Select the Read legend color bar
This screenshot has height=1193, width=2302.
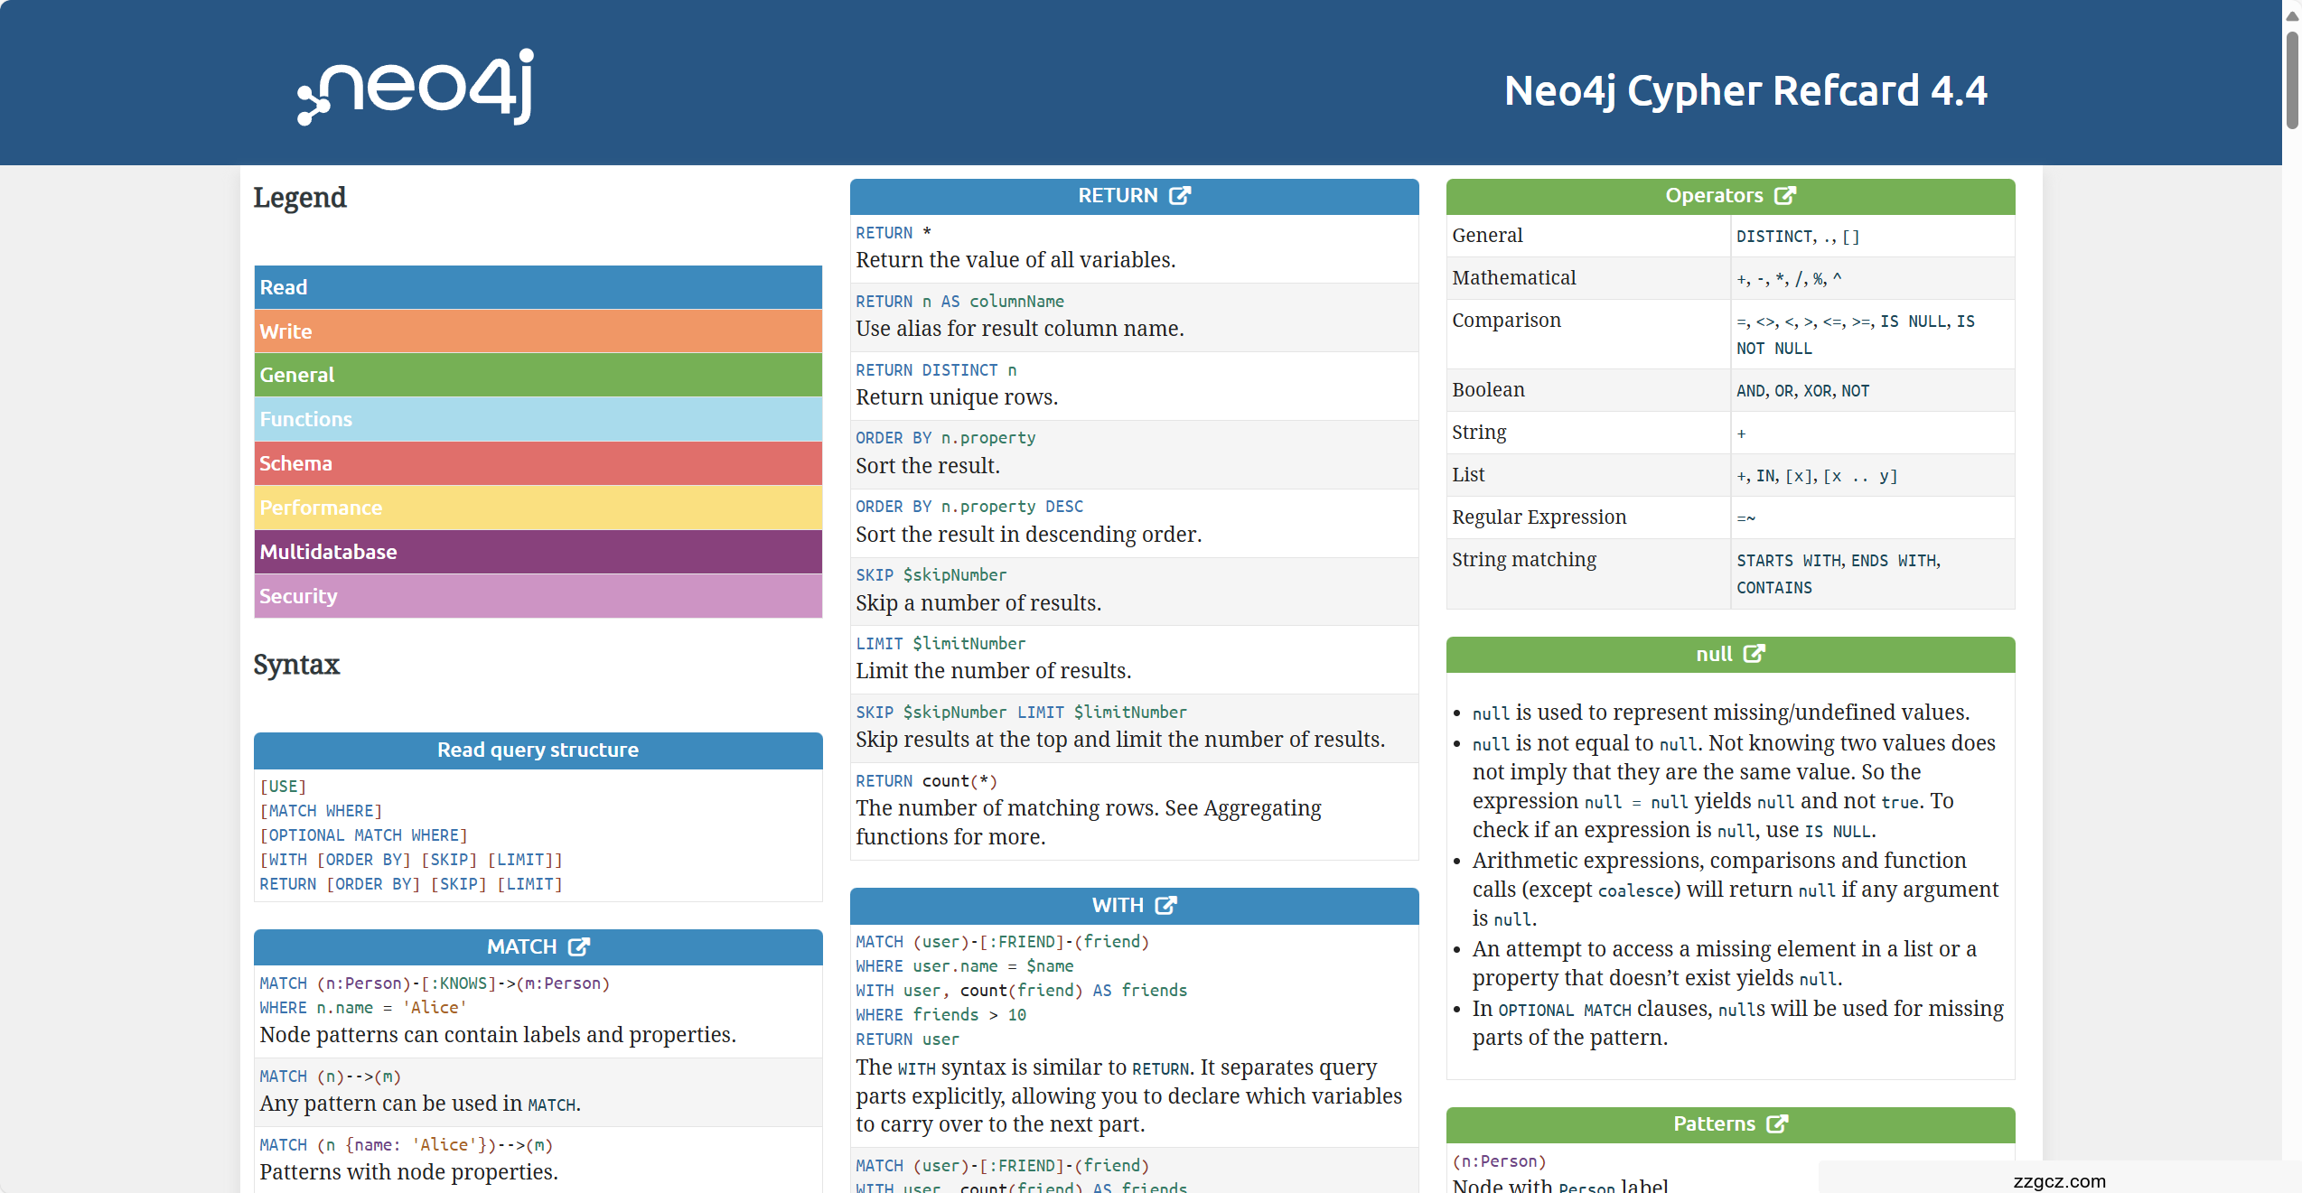click(538, 287)
